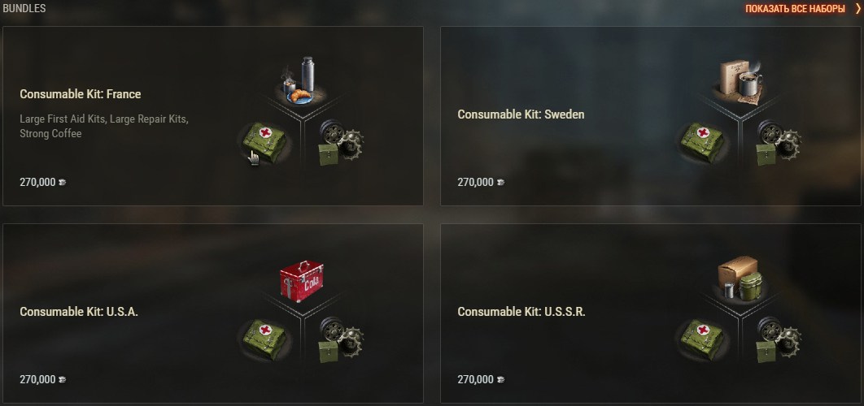Select the Consumable Kit: U.S.S.R. title
Viewport: 864px width, 406px height.
point(521,311)
